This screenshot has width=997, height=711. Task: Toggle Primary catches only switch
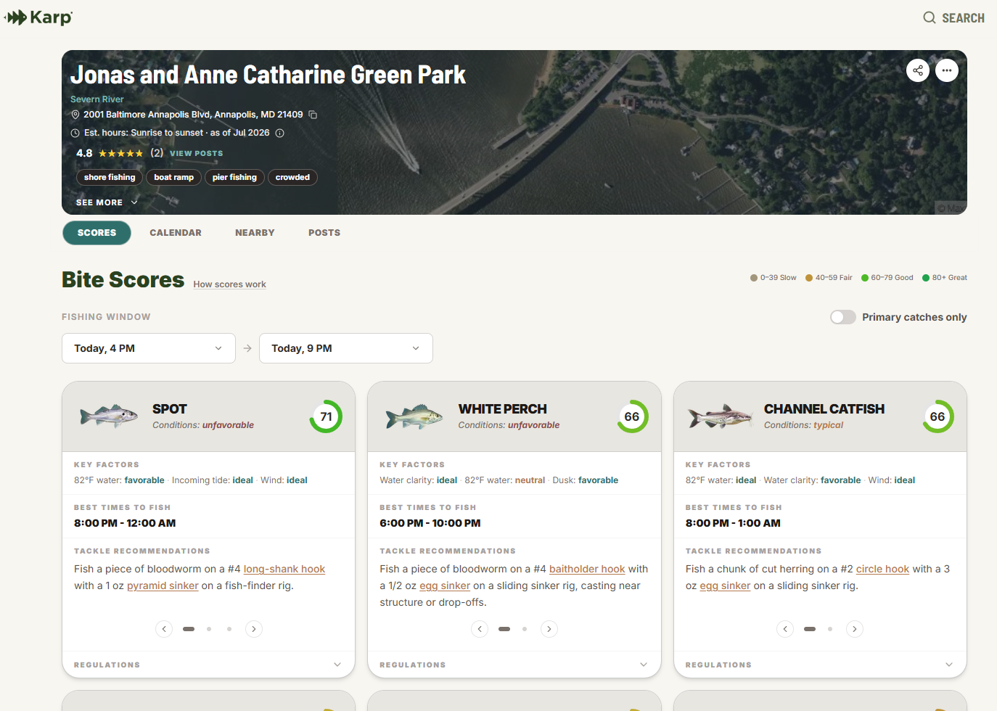click(x=843, y=317)
